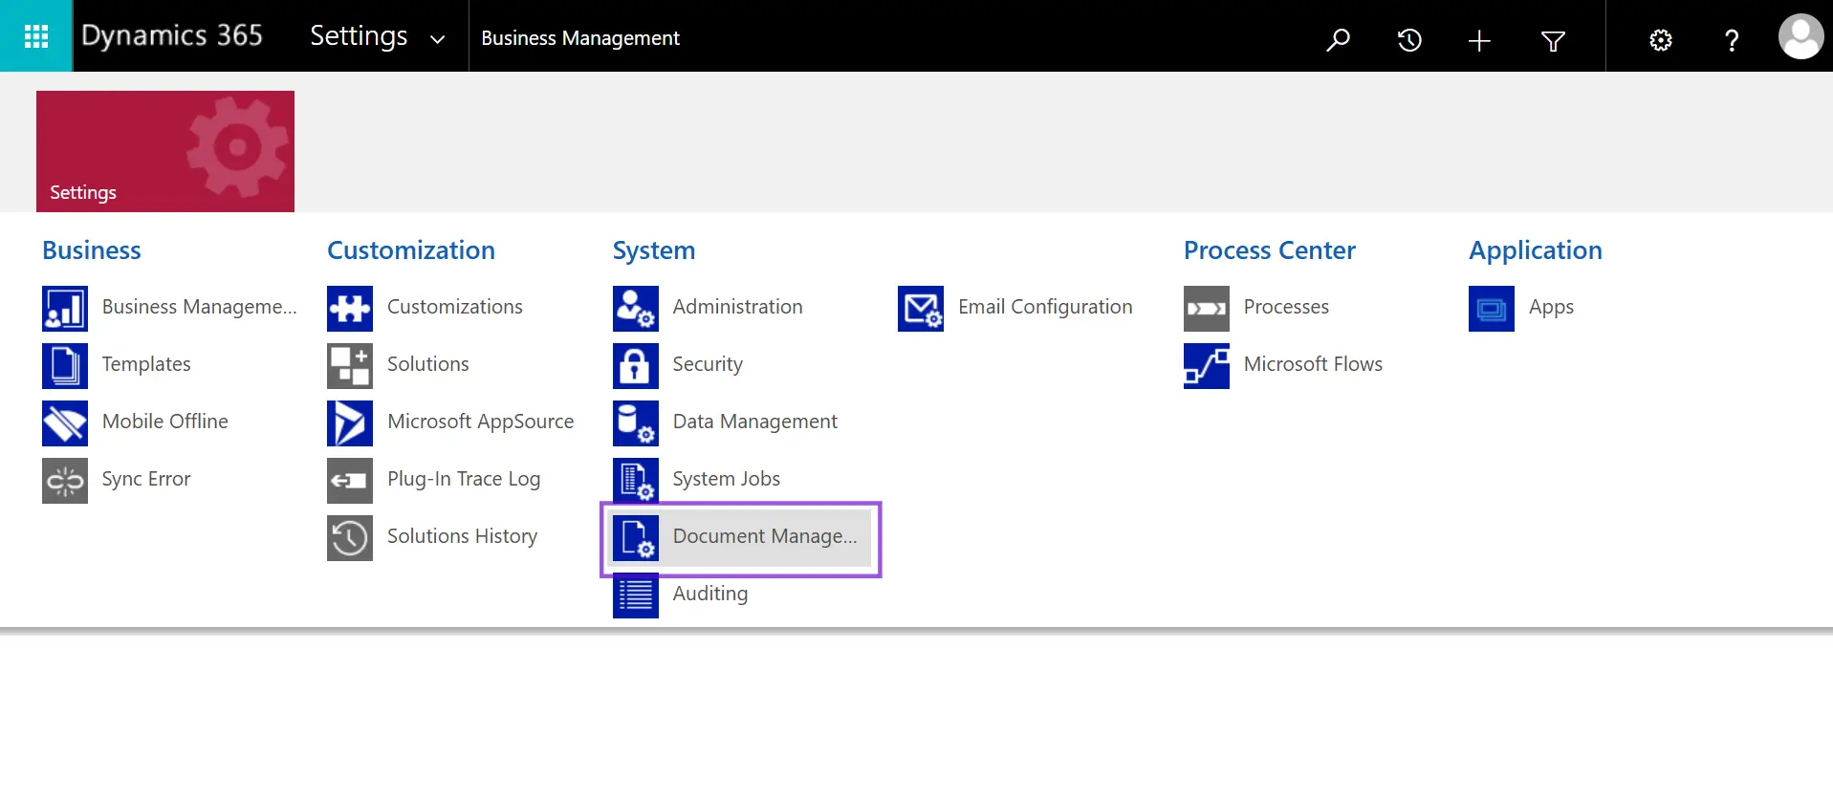Screen dimensions: 1833x801
Task: Click the Administration icon
Action: click(636, 309)
